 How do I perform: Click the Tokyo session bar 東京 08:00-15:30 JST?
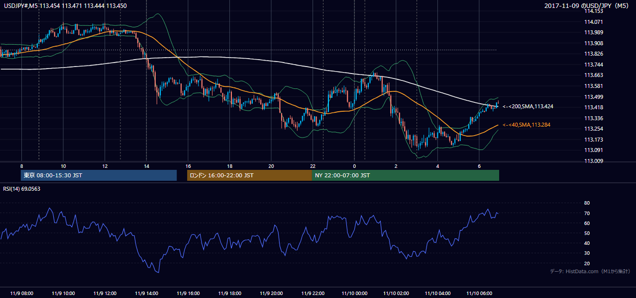[x=99, y=175]
